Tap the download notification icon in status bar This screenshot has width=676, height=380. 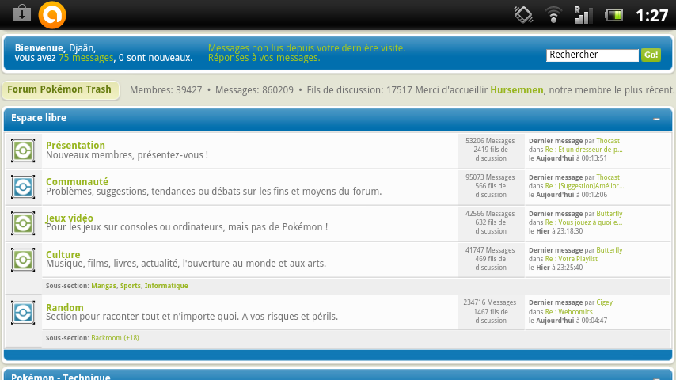(x=22, y=13)
